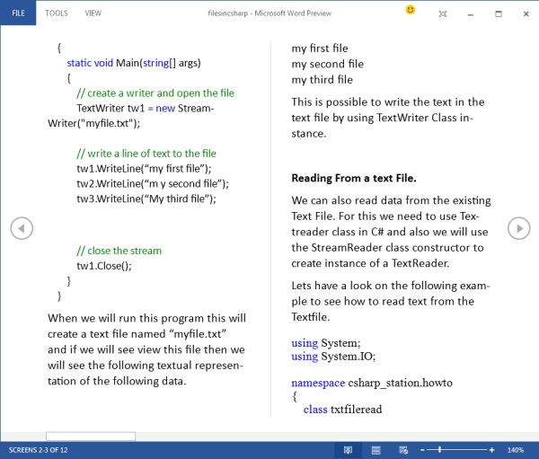This screenshot has width=539, height=459.
Task: Click the heading "Reading From a text File."
Action: tap(354, 178)
